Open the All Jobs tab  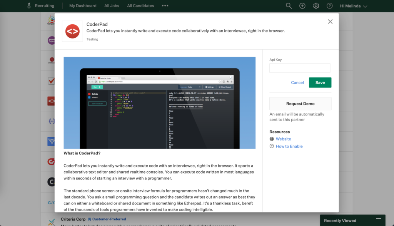pos(112,6)
